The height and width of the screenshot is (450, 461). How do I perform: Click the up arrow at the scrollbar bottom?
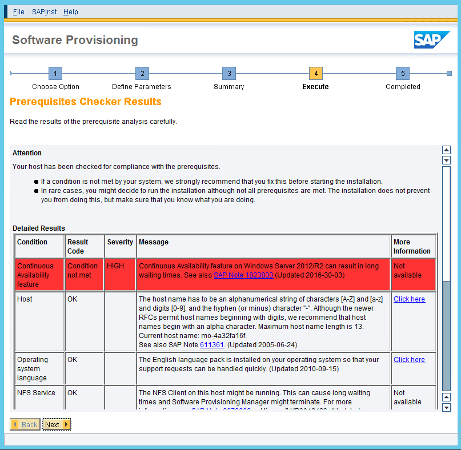[x=447, y=397]
